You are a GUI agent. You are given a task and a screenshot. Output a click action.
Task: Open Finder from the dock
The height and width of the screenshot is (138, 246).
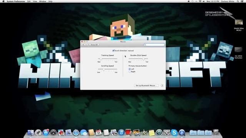pyautogui.click(x=31, y=133)
